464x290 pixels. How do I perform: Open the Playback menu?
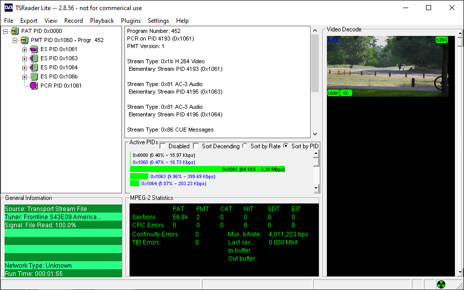click(102, 21)
